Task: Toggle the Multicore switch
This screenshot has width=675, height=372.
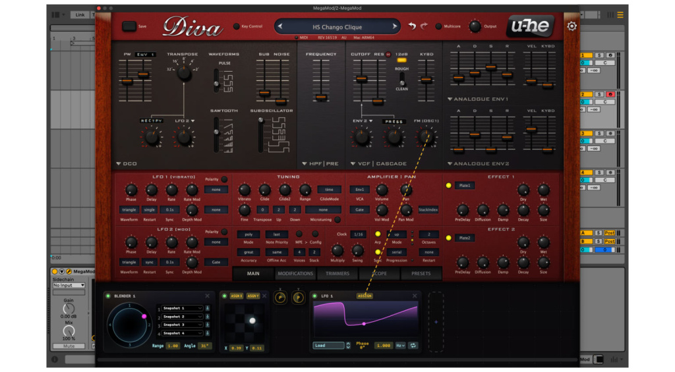Action: click(438, 26)
